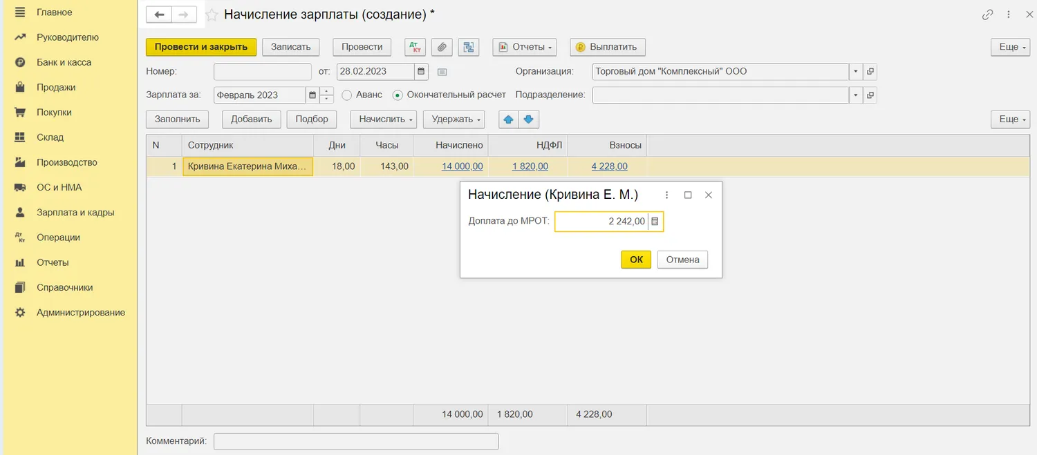Go to Банк и касса section

(x=64, y=62)
